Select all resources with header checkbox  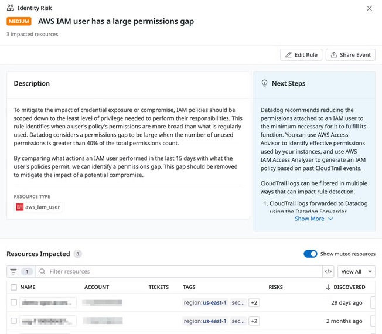(x=13, y=287)
